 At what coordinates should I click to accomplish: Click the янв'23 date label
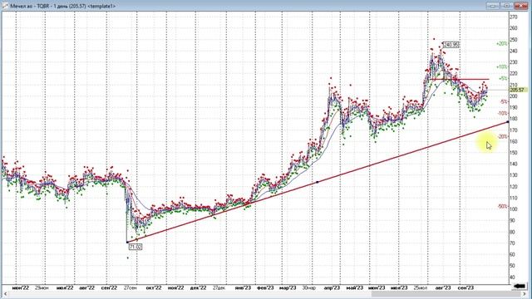[x=243, y=287]
